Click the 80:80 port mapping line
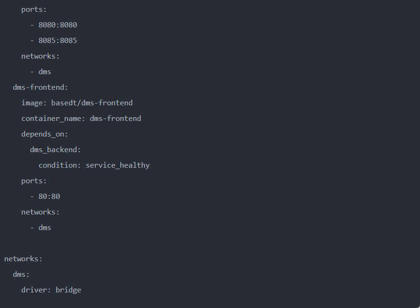Image resolution: width=420 pixels, height=308 pixels. coord(49,197)
